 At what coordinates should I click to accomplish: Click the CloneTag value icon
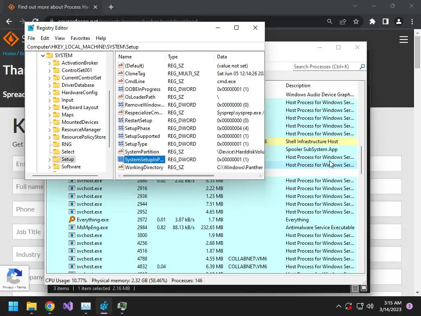pos(121,73)
